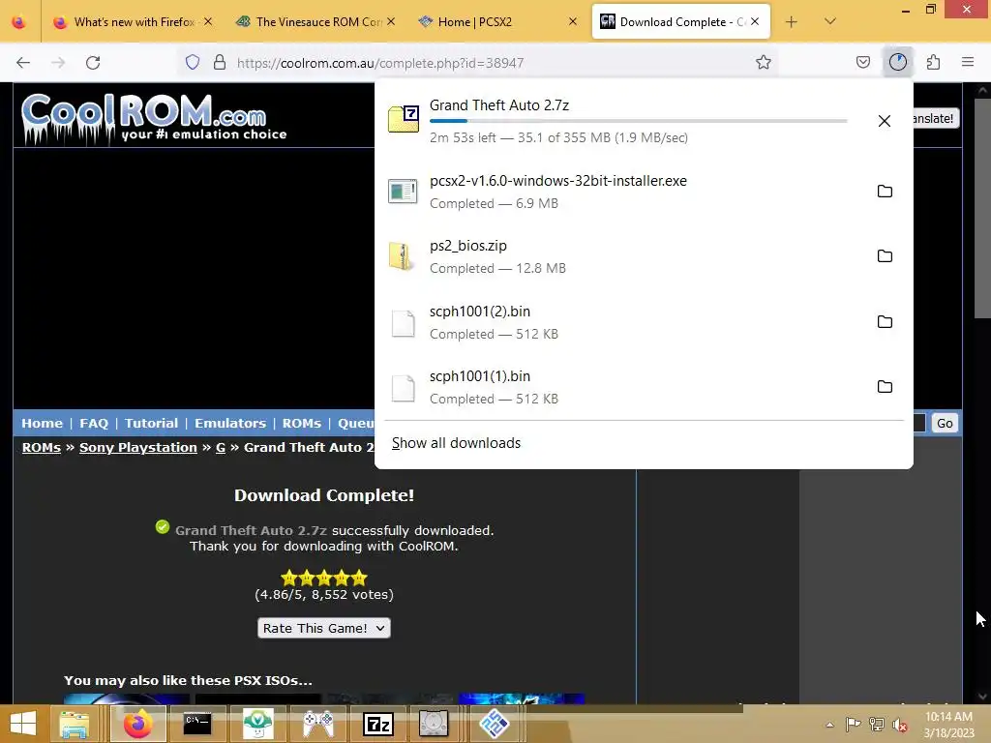Open the game controller taskbar app
The image size is (991, 743).
318,724
